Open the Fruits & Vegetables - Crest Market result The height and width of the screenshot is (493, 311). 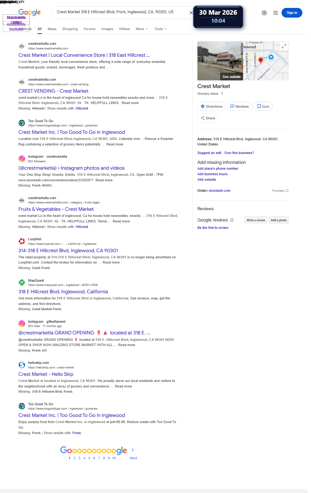[x=56, y=209]
